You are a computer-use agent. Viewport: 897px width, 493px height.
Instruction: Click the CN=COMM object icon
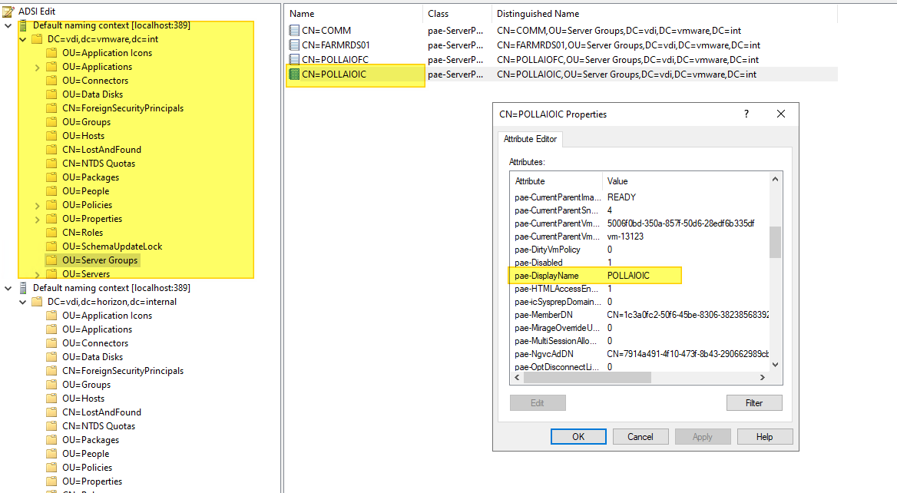coord(294,30)
